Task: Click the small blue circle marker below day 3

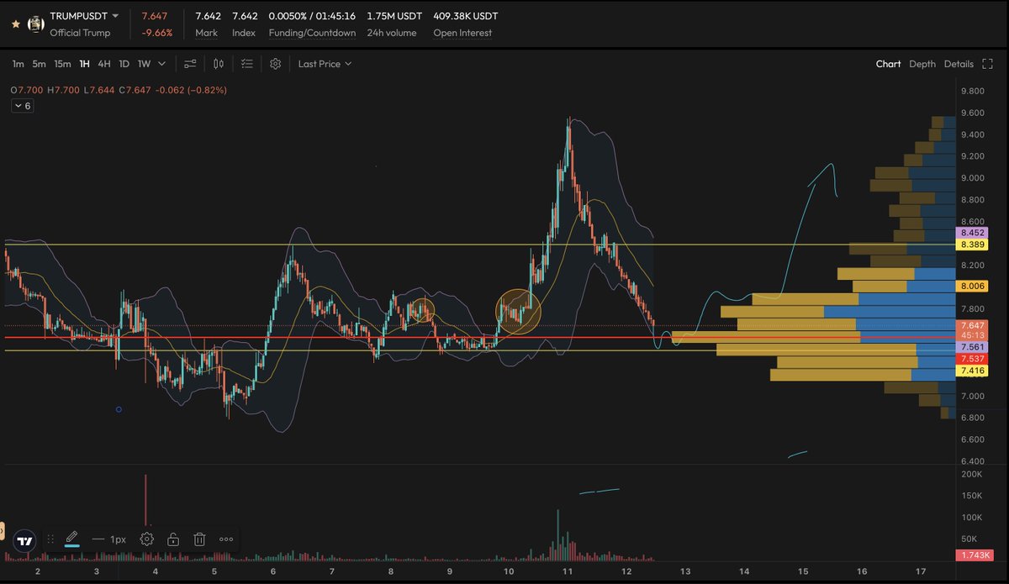Action: (x=119, y=409)
